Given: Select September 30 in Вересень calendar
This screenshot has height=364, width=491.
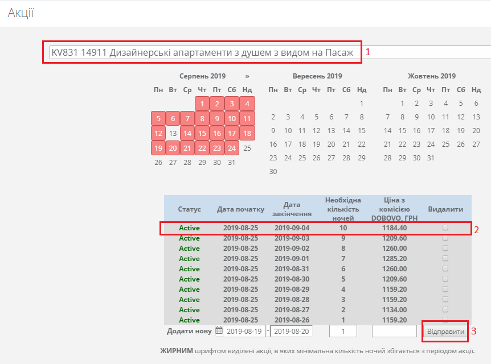Looking at the screenshot, I should pyautogui.click(x=273, y=171).
